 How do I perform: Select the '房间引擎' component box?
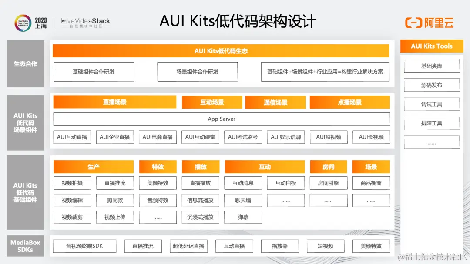(x=329, y=183)
